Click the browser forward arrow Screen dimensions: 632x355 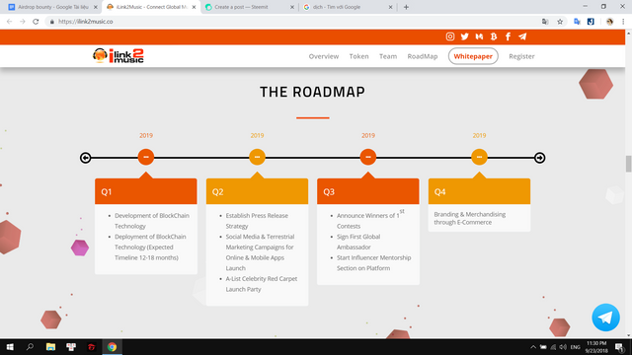point(23,22)
